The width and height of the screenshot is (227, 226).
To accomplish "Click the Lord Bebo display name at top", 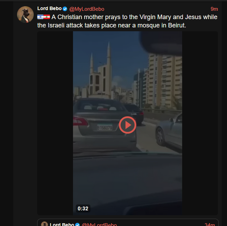I will click(49, 9).
